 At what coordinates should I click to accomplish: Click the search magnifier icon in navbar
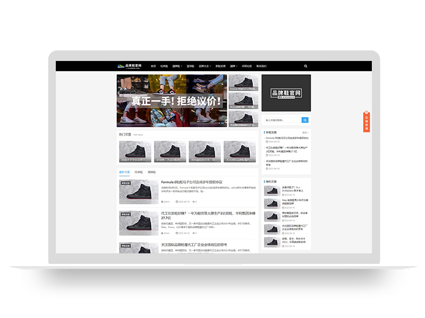tap(305, 66)
